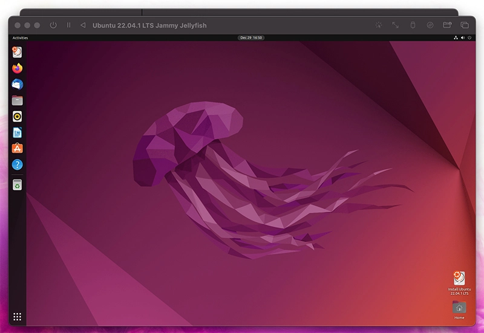
Task: Open the USB devices menu icon
Action: coord(413,25)
